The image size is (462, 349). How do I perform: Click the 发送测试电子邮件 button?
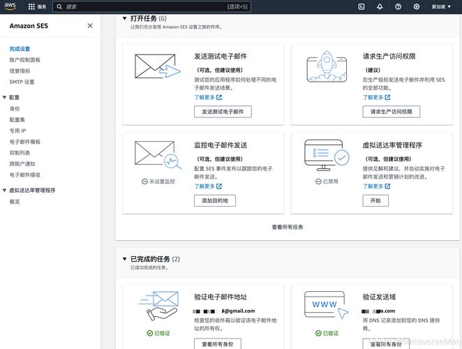(223, 112)
